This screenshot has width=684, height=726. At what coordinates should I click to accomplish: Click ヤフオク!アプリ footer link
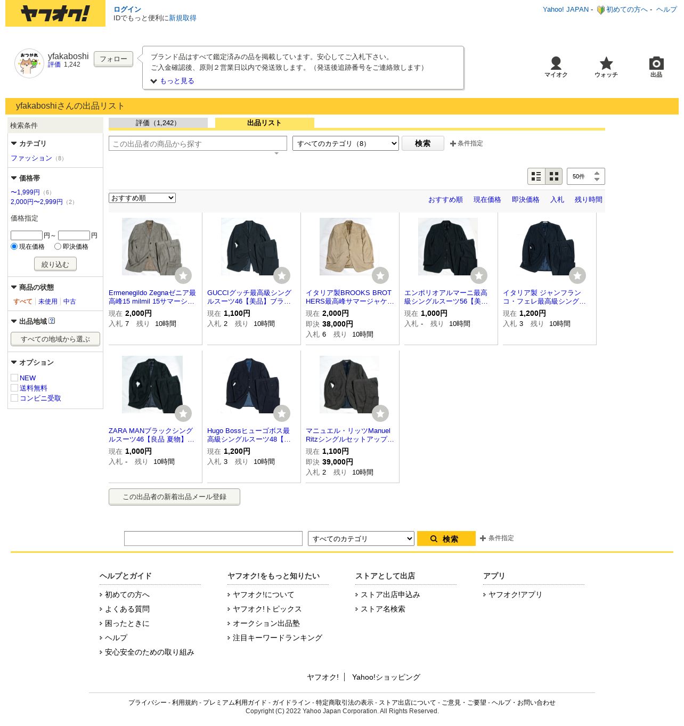(x=515, y=594)
